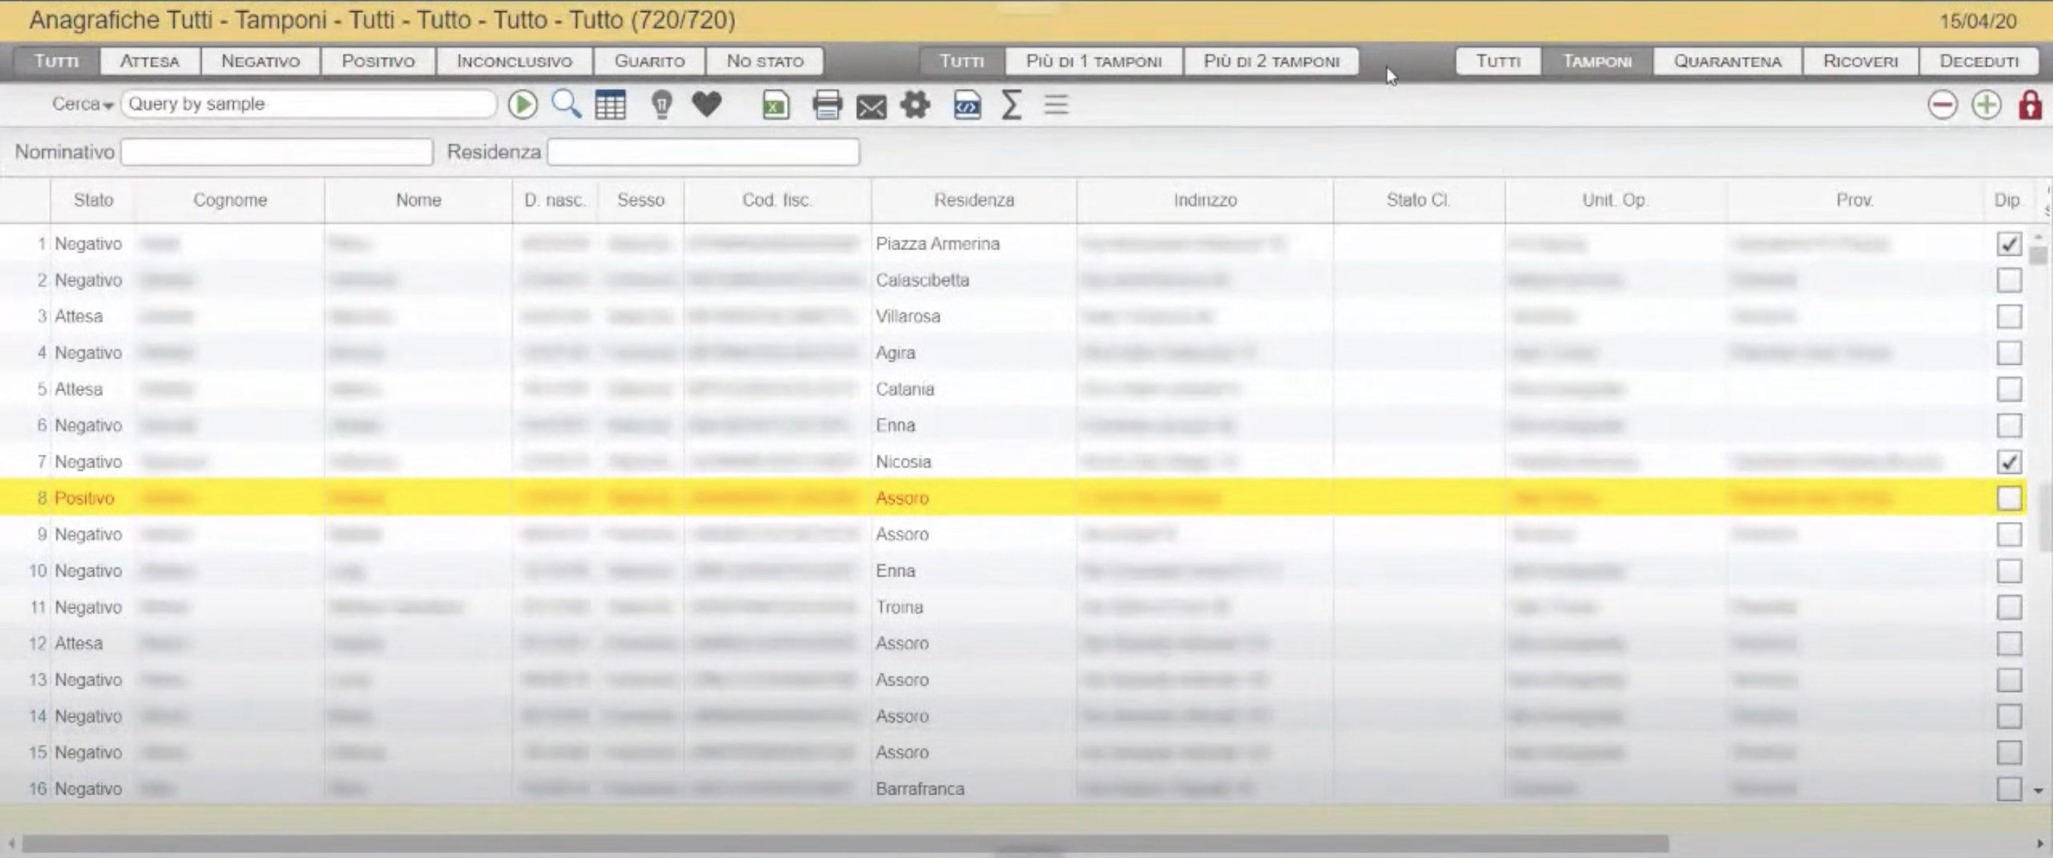2053x858 pixels.
Task: Uncheck Dip. box for row 7 Nicosia
Action: click(2008, 462)
